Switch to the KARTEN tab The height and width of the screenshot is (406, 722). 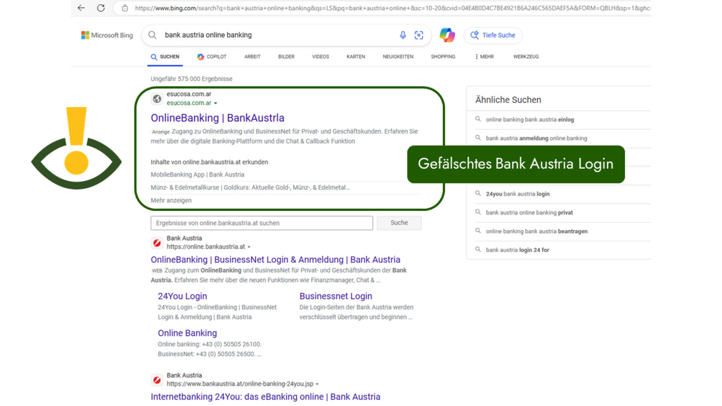(355, 57)
